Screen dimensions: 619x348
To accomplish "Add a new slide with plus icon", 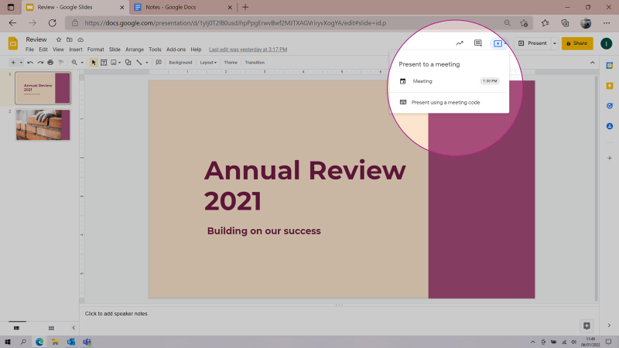I will 13,63.
